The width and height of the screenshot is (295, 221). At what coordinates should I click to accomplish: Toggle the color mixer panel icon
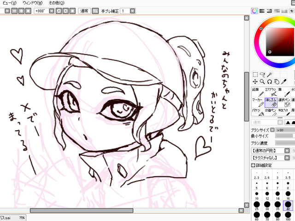click(277, 11)
